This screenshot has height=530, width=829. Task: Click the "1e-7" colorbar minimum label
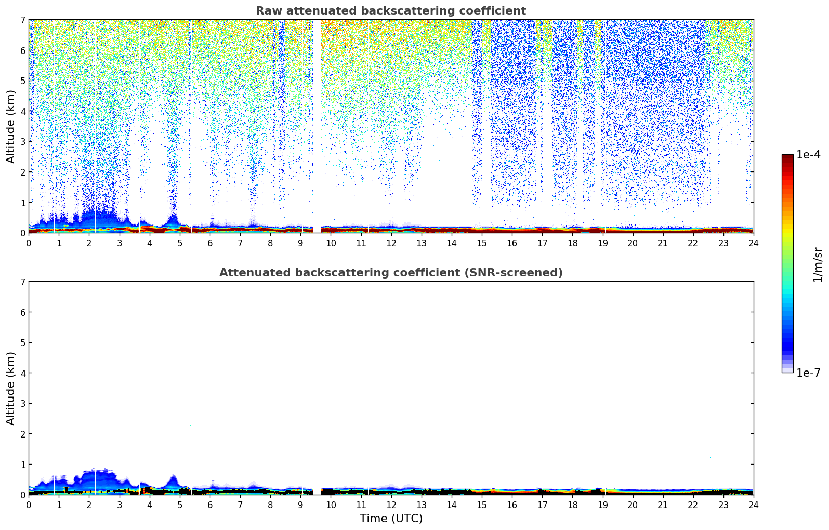coord(808,373)
